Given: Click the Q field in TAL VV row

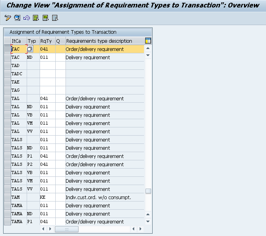Looking at the screenshot, I should pos(60,131).
